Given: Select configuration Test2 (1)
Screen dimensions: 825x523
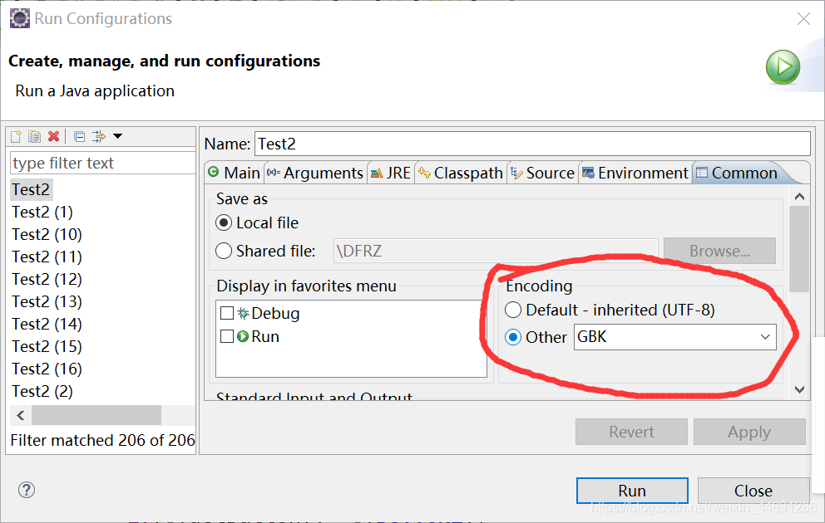Looking at the screenshot, I should tap(42, 213).
